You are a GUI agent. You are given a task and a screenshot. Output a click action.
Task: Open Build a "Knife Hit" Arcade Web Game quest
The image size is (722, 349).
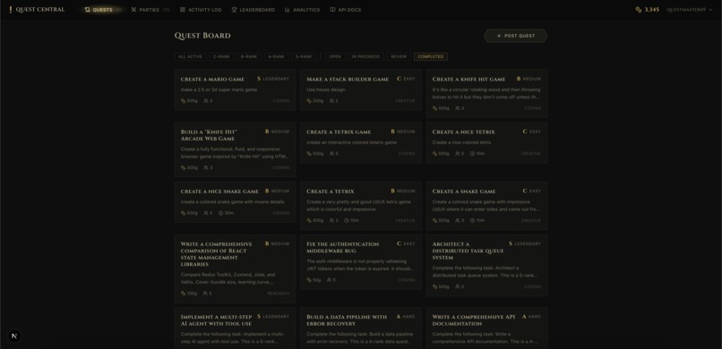click(235, 149)
